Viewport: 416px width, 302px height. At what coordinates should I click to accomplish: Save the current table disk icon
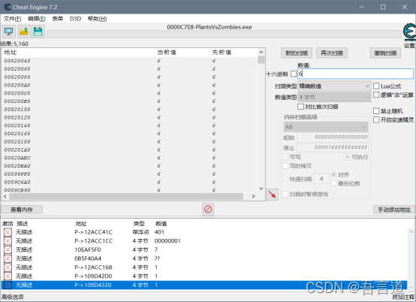[38, 32]
